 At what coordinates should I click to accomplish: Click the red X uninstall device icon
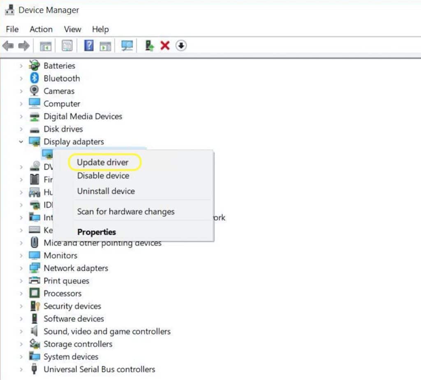point(165,46)
